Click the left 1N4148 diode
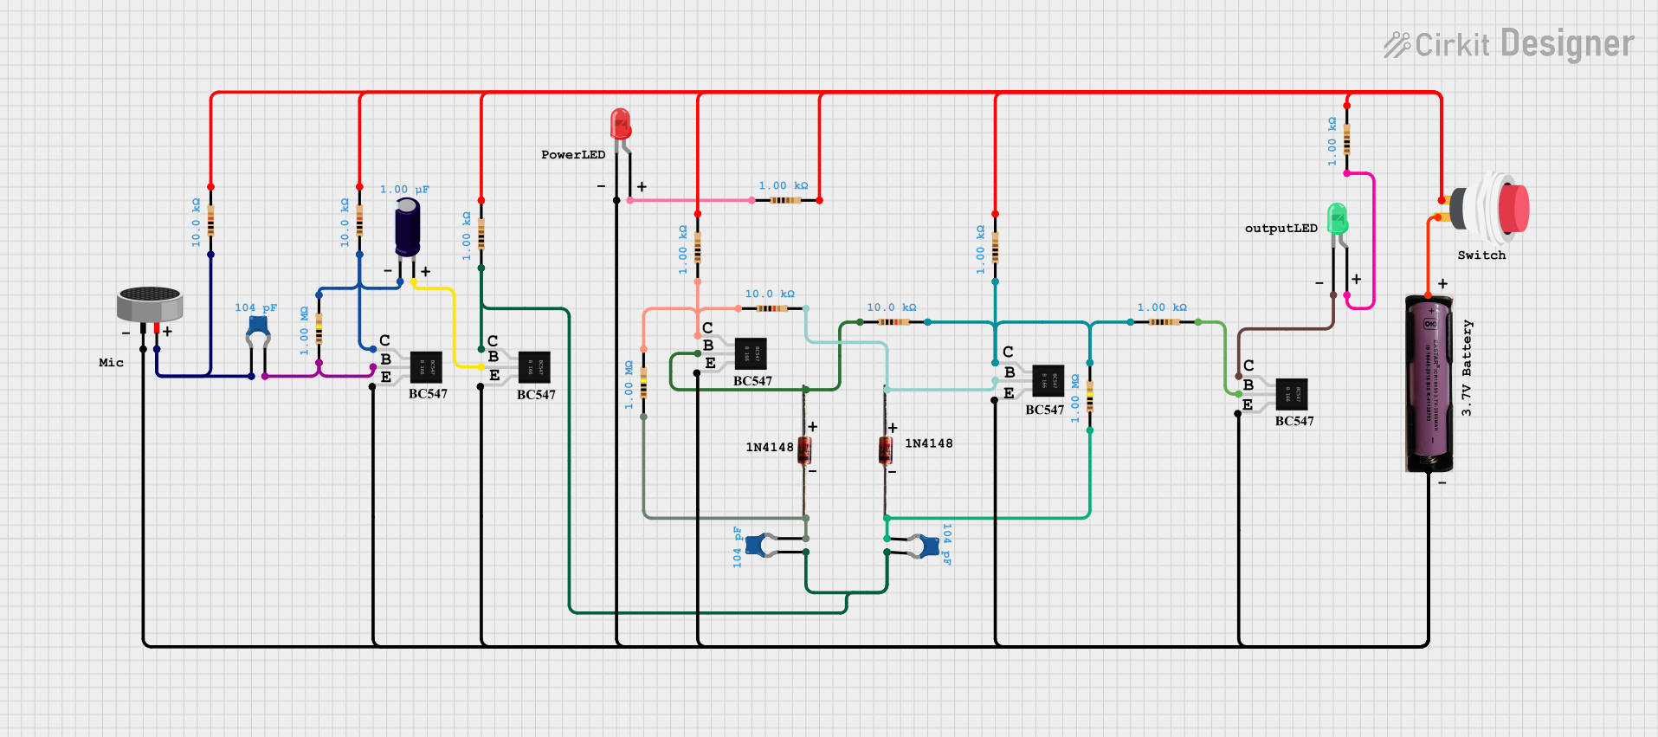 pos(804,451)
